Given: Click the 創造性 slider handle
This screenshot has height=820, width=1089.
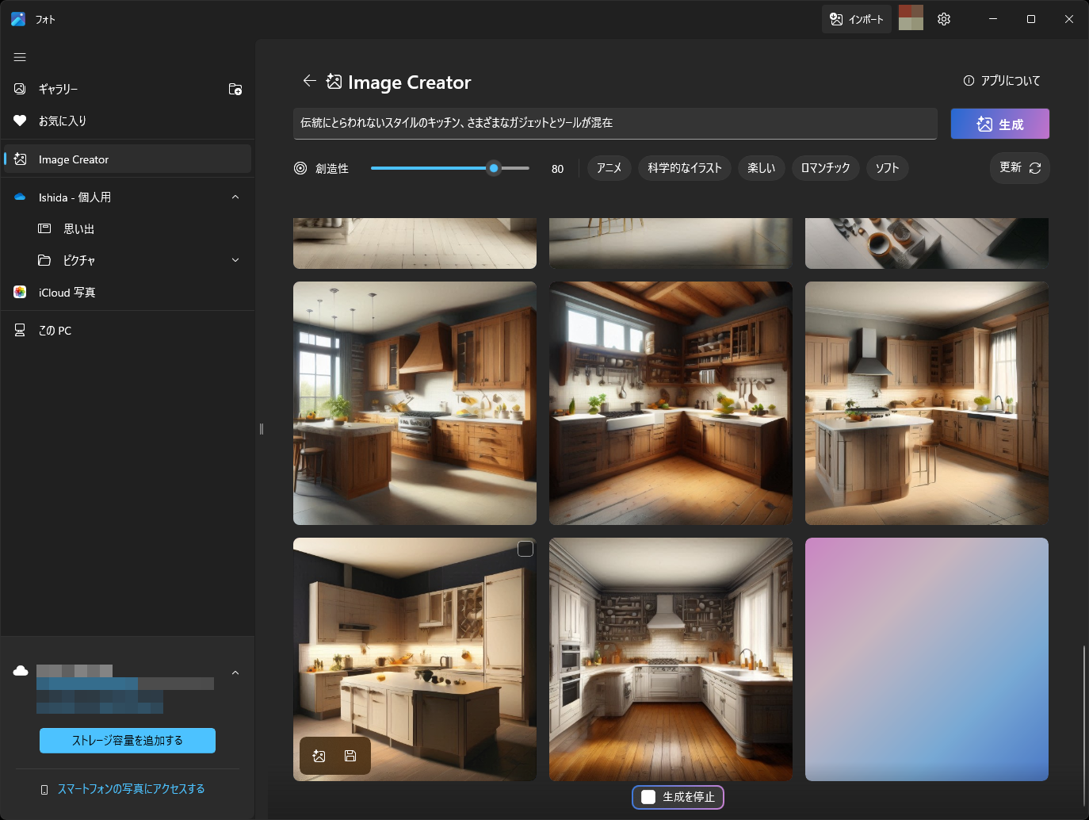Looking at the screenshot, I should coord(494,168).
